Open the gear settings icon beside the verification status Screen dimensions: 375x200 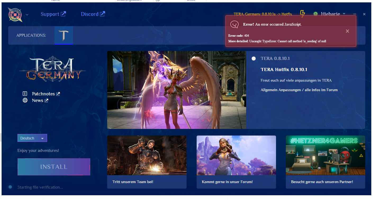point(10,187)
